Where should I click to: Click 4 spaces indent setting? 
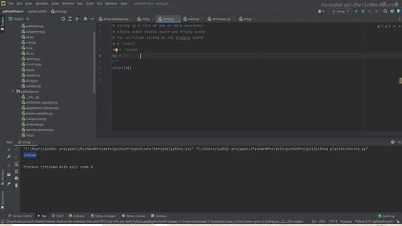(x=346, y=222)
